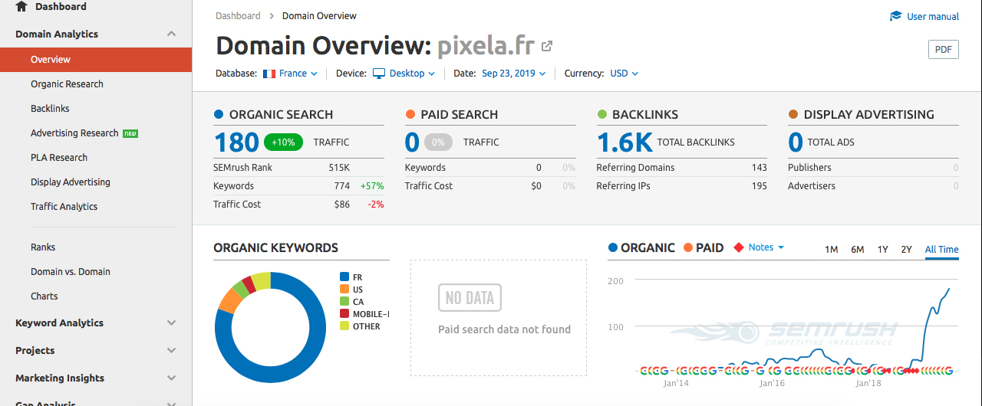Screen dimensions: 982x406
Task: Click the 774 organic keywords value
Action: point(342,186)
